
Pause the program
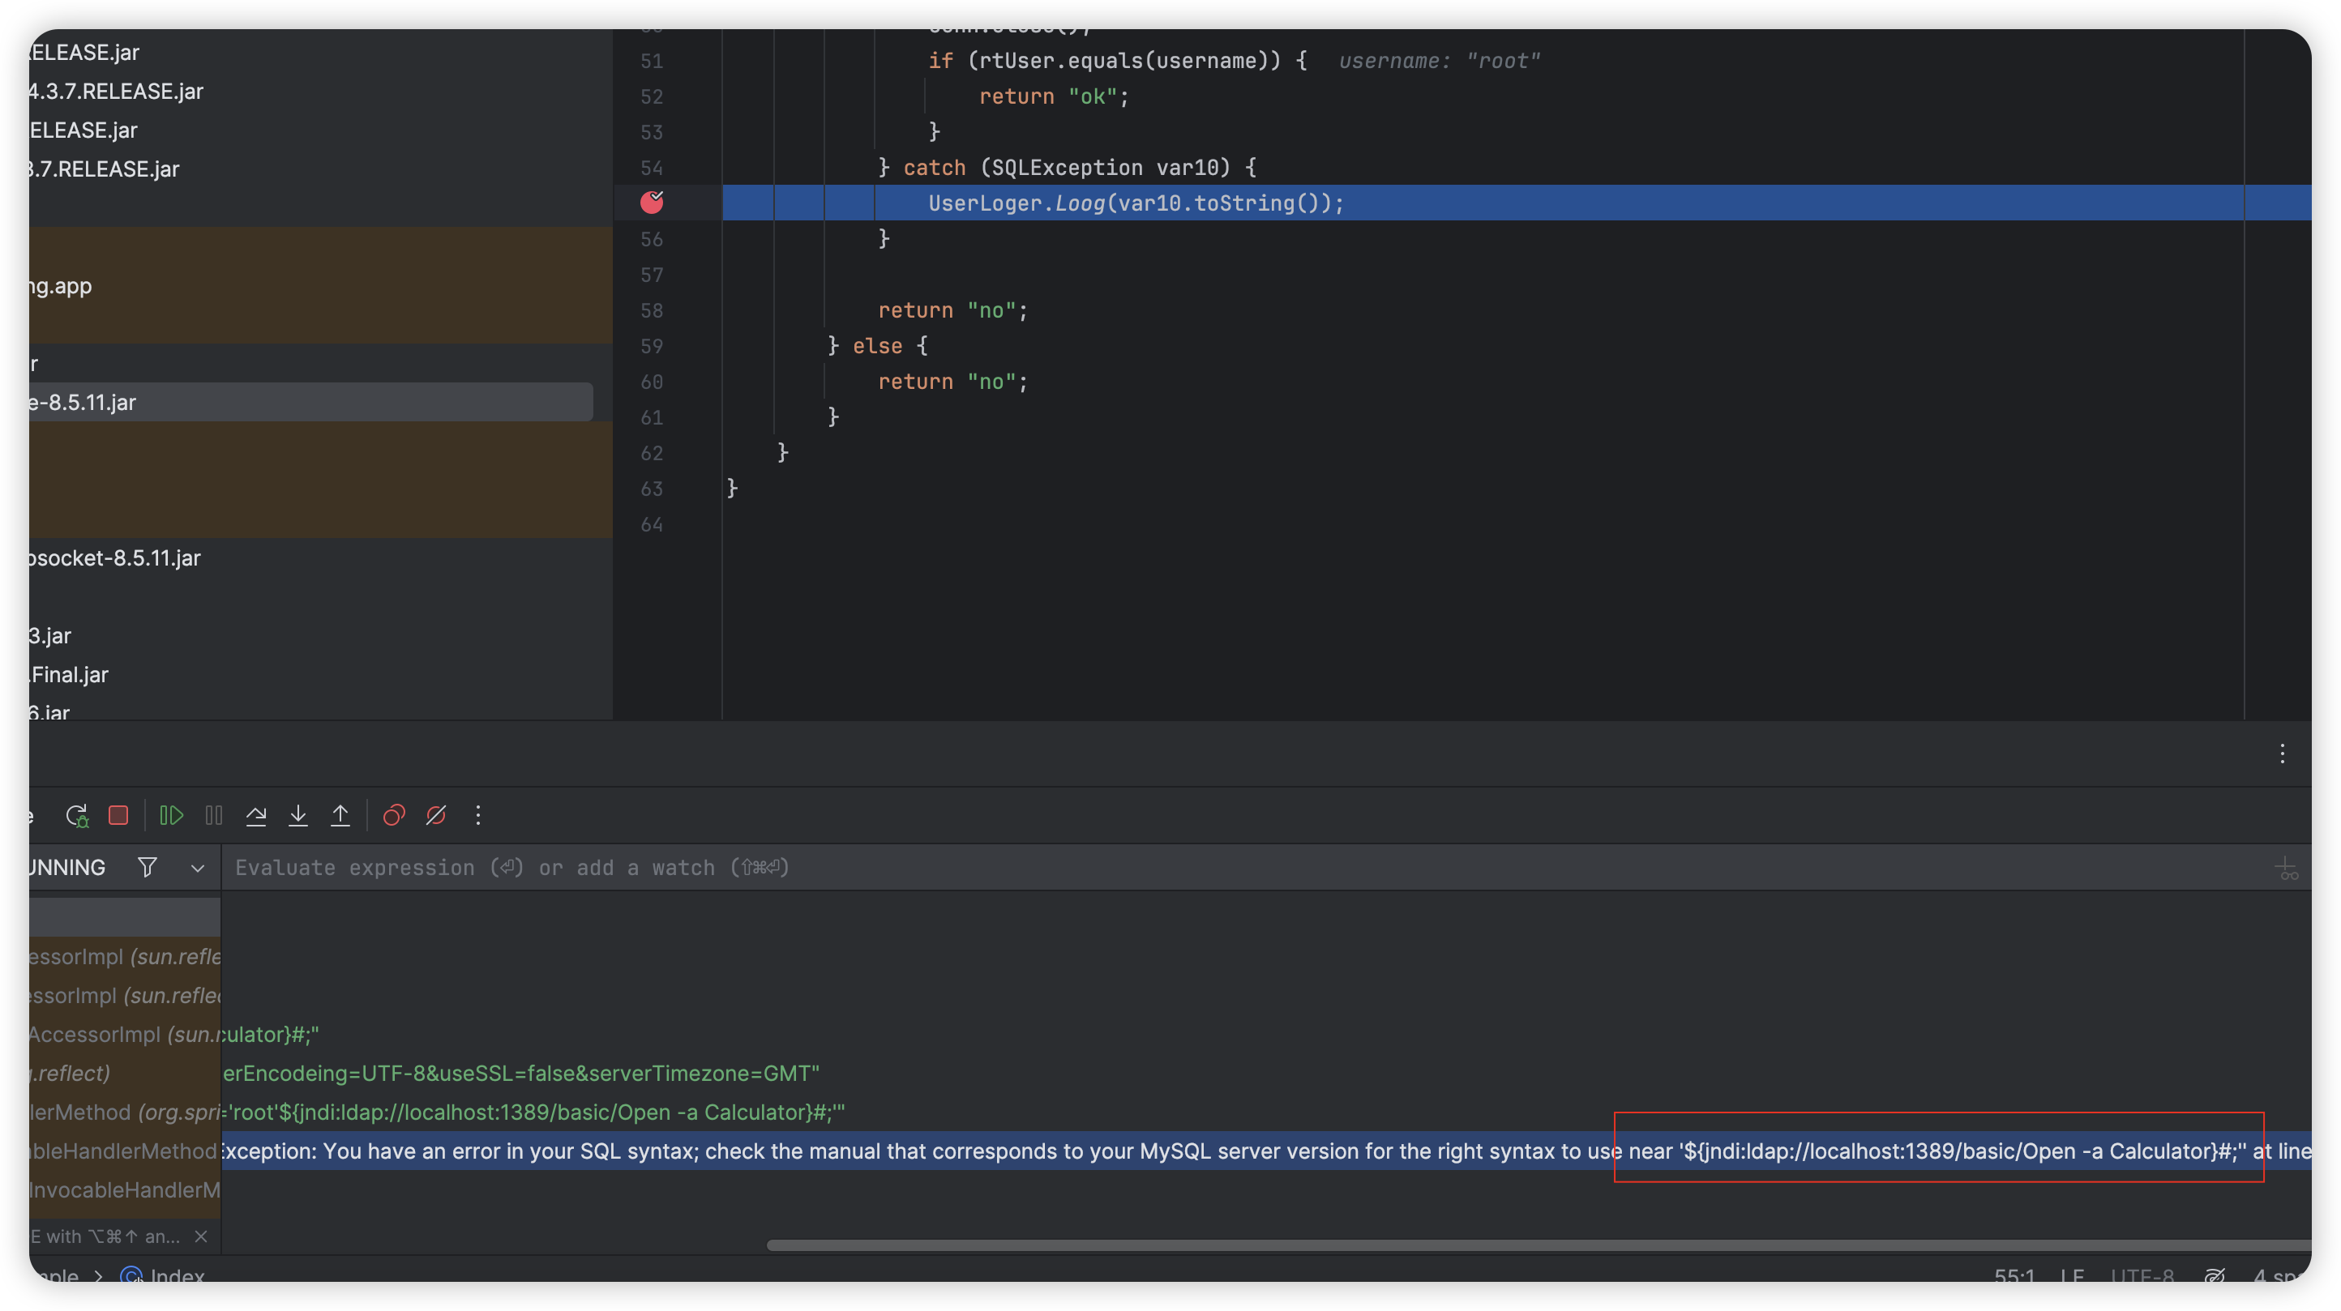click(213, 815)
